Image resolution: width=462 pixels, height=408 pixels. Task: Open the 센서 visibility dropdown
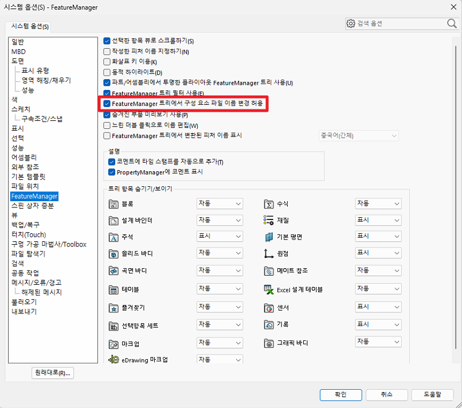pyautogui.click(x=378, y=307)
